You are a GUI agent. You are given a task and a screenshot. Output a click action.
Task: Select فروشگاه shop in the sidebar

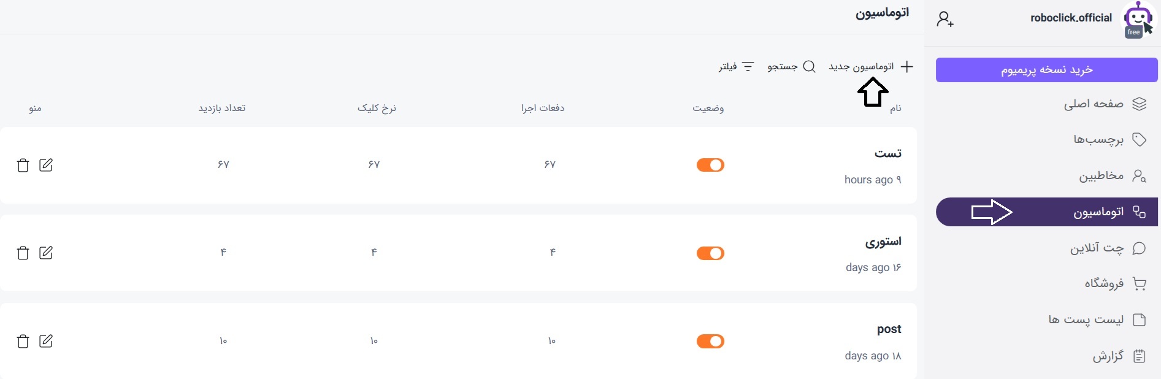pyautogui.click(x=1114, y=283)
